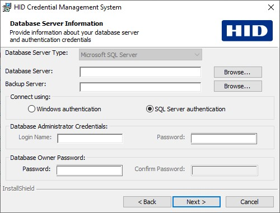This screenshot has width=280, height=213.
Task: Close the HID Credential Management System dialog
Action: click(x=271, y=7)
